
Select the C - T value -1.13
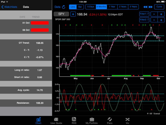tap(40, 50)
